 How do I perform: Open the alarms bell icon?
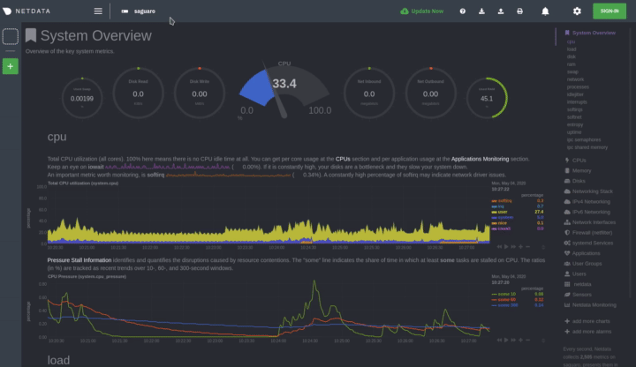pyautogui.click(x=545, y=11)
